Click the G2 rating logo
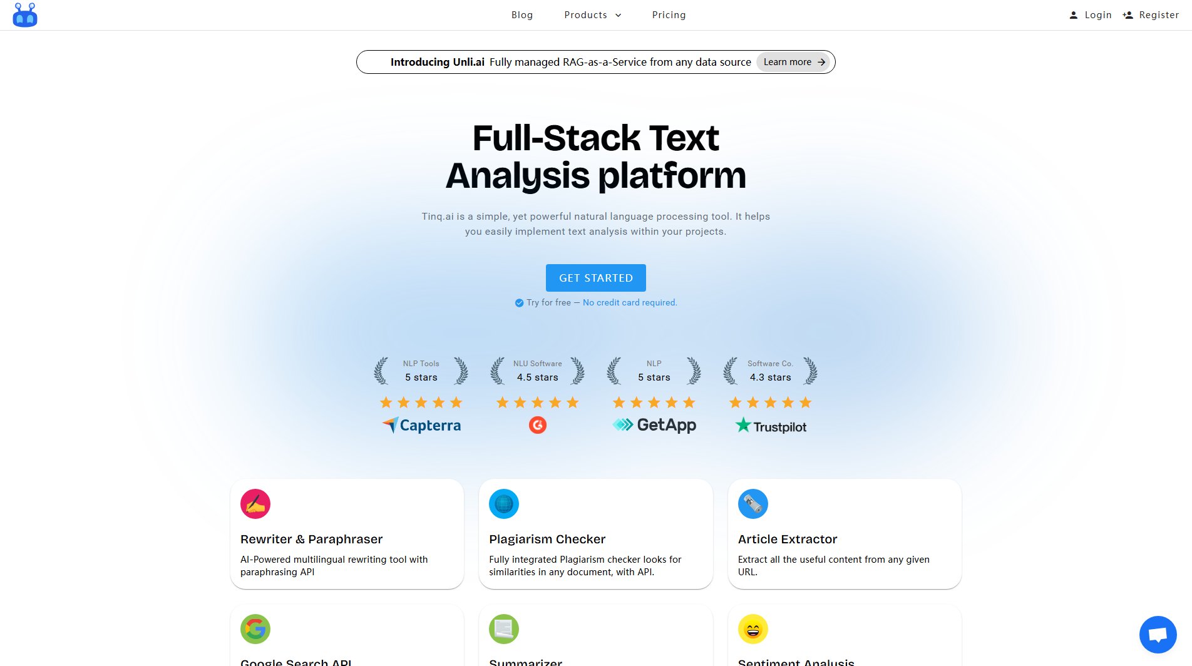Screen dimensions: 1192x666 (538, 424)
